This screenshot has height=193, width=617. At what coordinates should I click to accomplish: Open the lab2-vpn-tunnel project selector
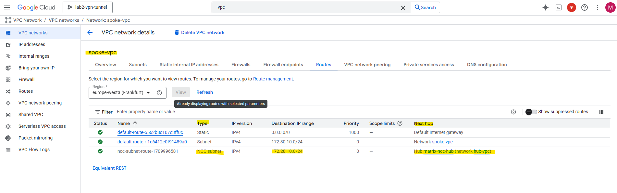(88, 7)
